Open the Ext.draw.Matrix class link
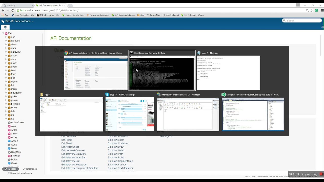This screenshot has height=182, width=324. click(116, 150)
